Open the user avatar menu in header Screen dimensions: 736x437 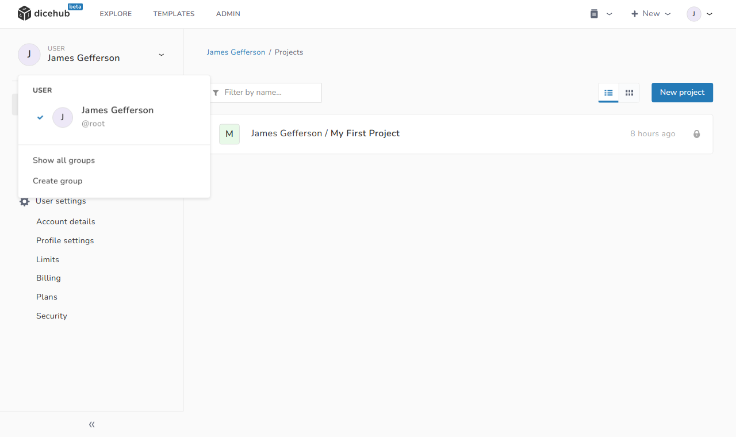[700, 14]
